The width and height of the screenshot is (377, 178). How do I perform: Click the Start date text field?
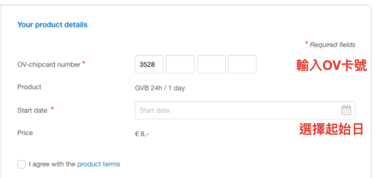[245, 110]
